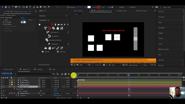Open magnification 50% dropdown

click(84, 65)
